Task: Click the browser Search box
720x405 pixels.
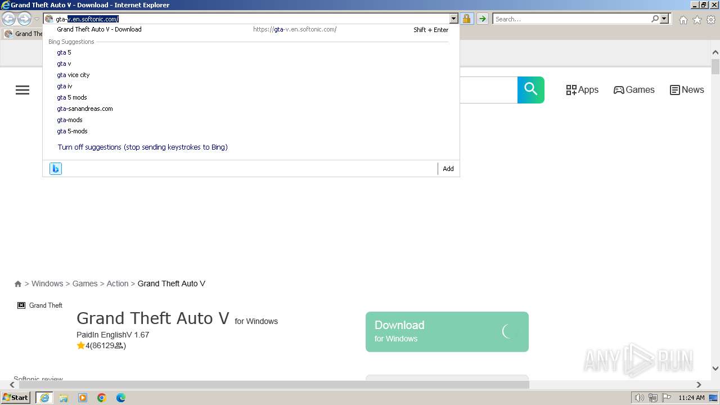Action: [x=571, y=19]
